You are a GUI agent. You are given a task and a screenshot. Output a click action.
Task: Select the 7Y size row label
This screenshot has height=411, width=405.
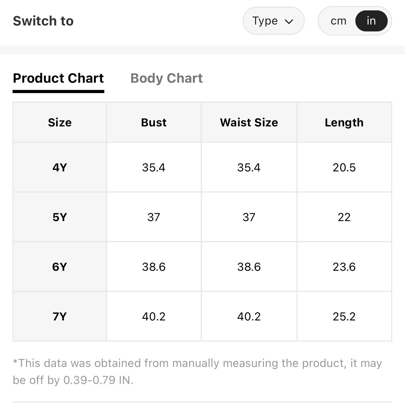tap(60, 316)
